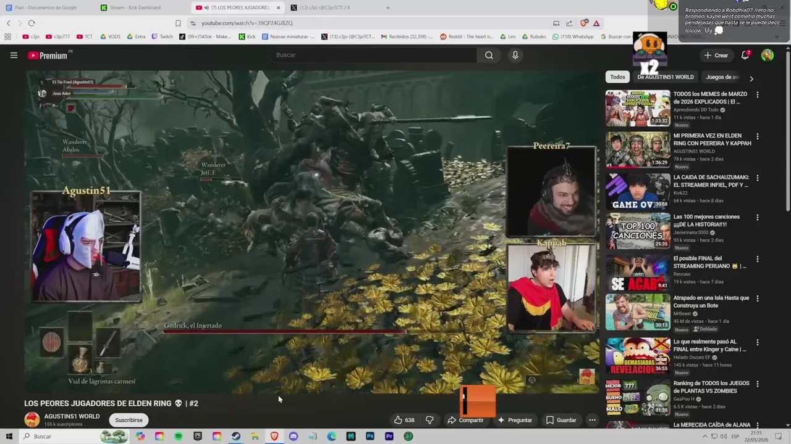
Task: Open YouTube notifications bell
Action: tap(745, 55)
